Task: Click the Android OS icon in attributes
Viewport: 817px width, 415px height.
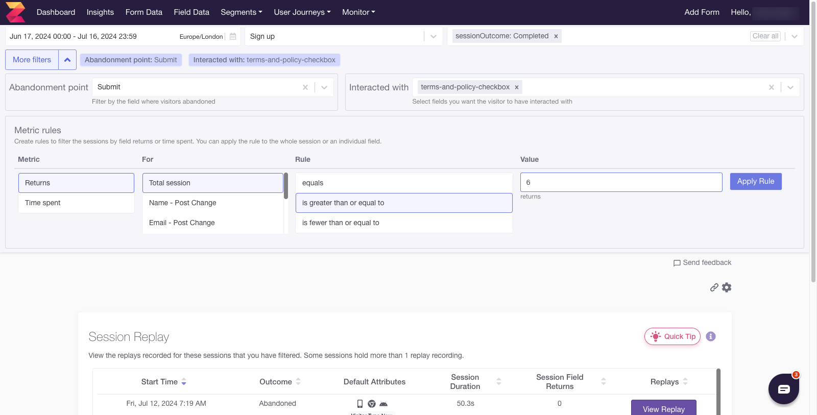Action: coord(383,404)
